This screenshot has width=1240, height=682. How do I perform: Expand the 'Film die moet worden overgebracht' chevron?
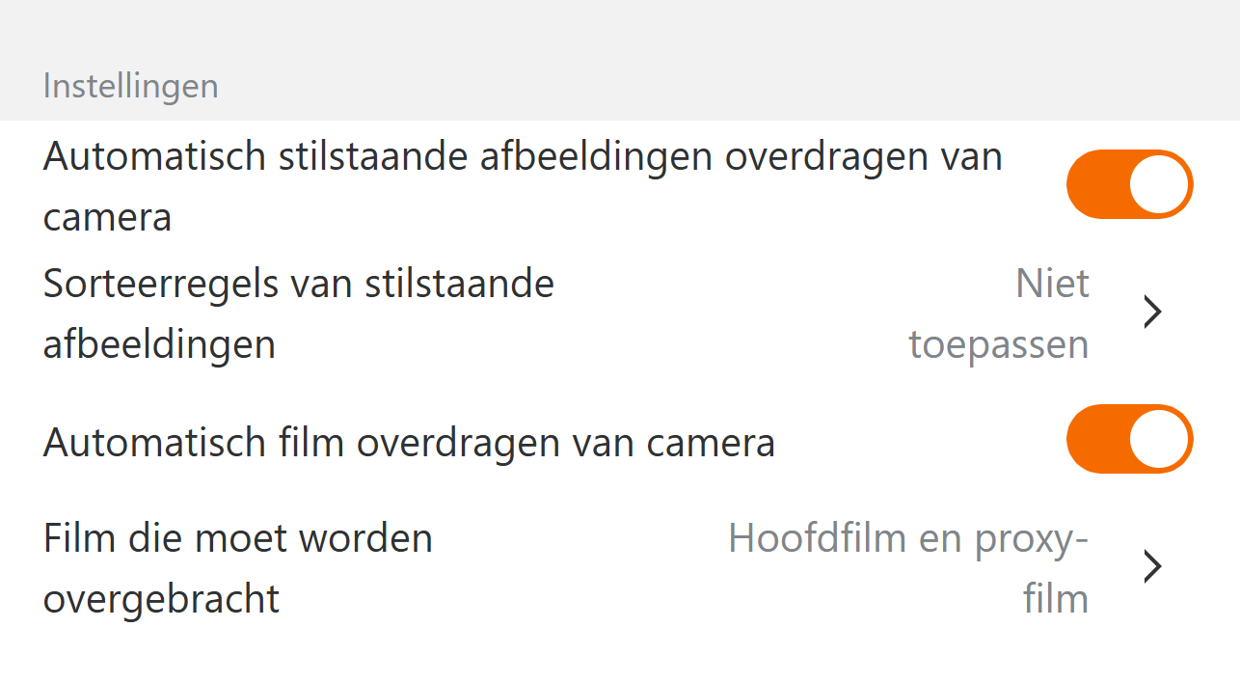point(1151,567)
